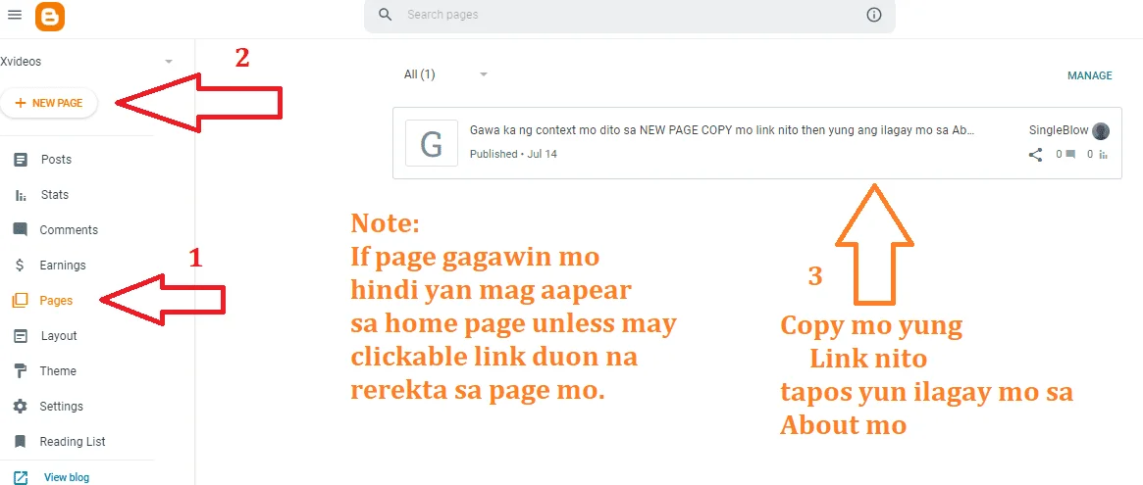Follow the View blog link

[67, 478]
